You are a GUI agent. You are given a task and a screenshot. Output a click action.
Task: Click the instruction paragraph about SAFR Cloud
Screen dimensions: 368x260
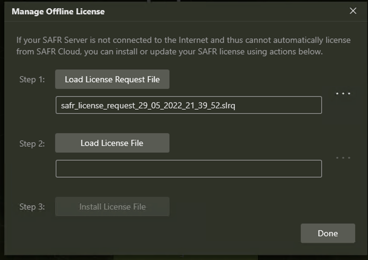183,46
